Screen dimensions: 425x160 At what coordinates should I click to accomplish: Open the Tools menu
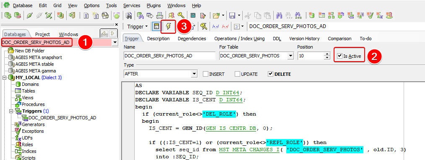(111, 5)
